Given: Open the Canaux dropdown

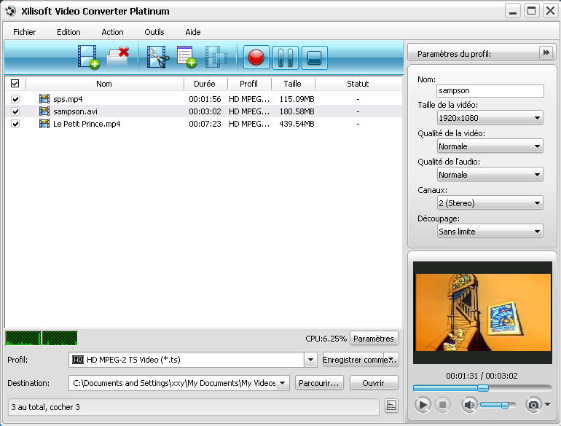Looking at the screenshot, I should 490,203.
